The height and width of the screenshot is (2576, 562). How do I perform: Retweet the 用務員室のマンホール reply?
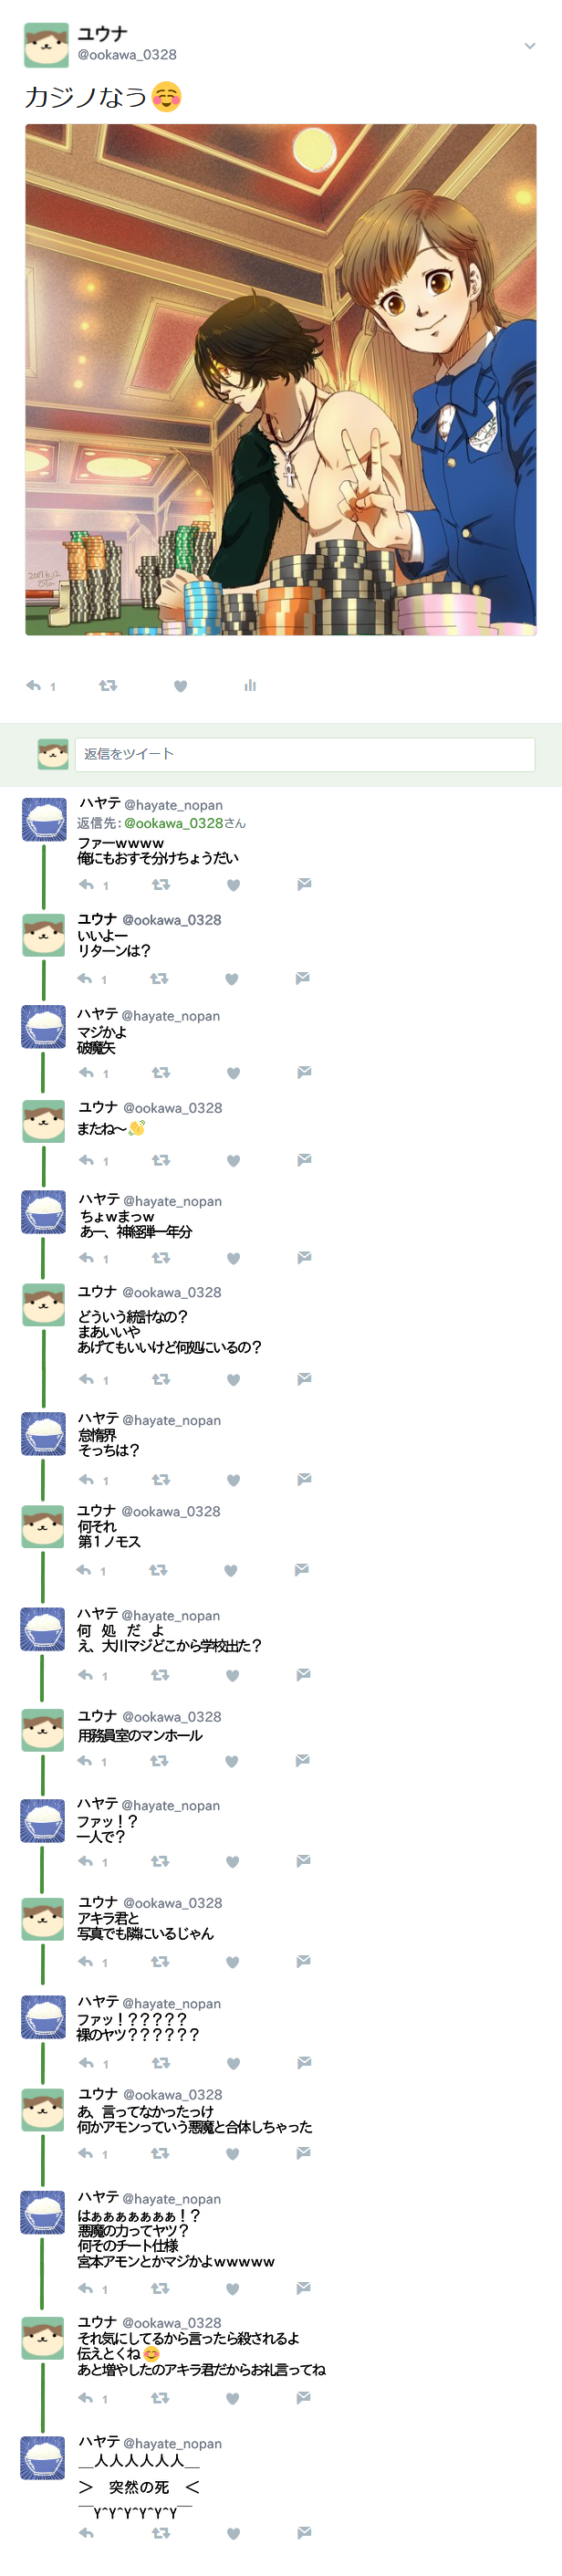(159, 1761)
